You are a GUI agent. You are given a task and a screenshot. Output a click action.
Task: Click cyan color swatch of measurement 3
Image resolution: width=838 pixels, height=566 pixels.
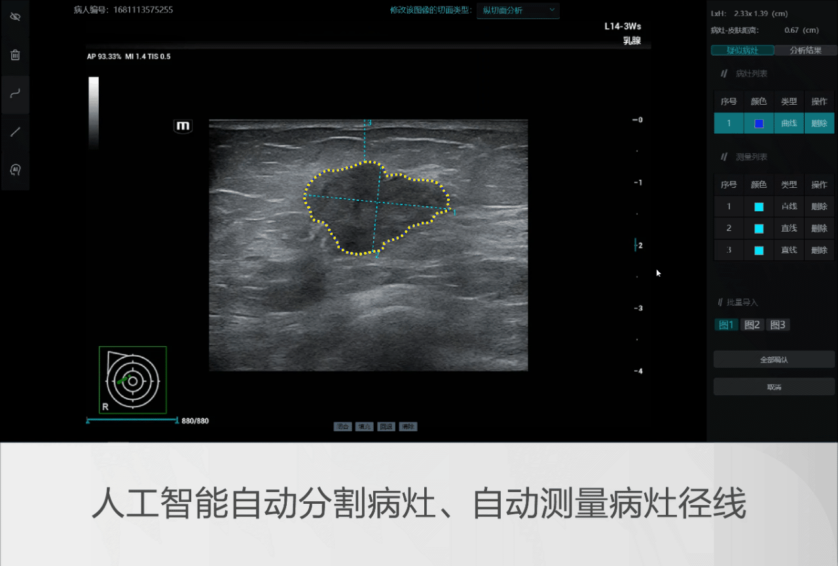pyautogui.click(x=759, y=250)
